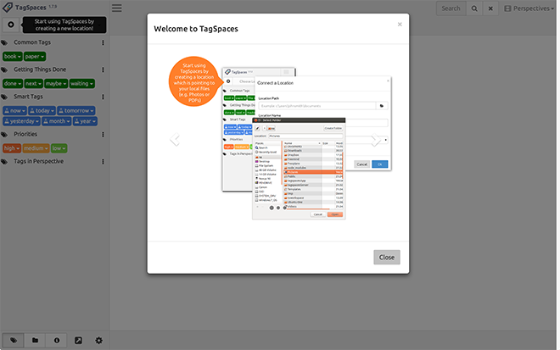560x350 pixels.
Task: Open the create new location button
Action: click(11, 25)
